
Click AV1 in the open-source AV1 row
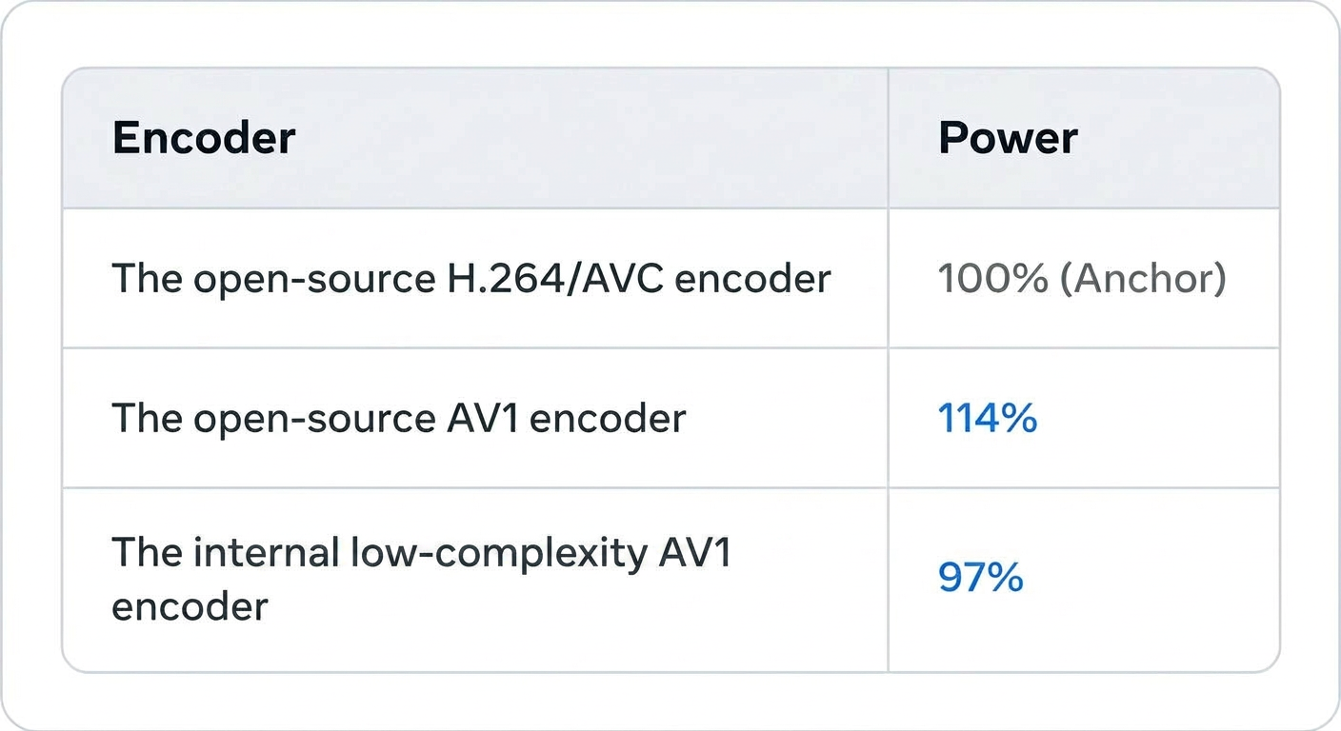coord(482,419)
